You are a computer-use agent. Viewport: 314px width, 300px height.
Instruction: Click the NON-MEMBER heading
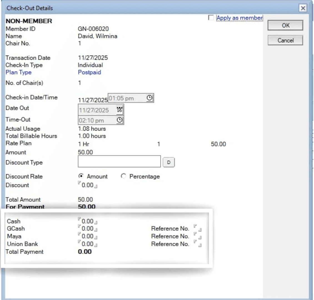click(x=29, y=21)
